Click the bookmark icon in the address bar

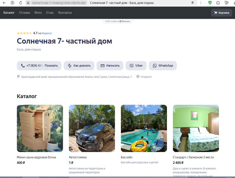point(192,3)
